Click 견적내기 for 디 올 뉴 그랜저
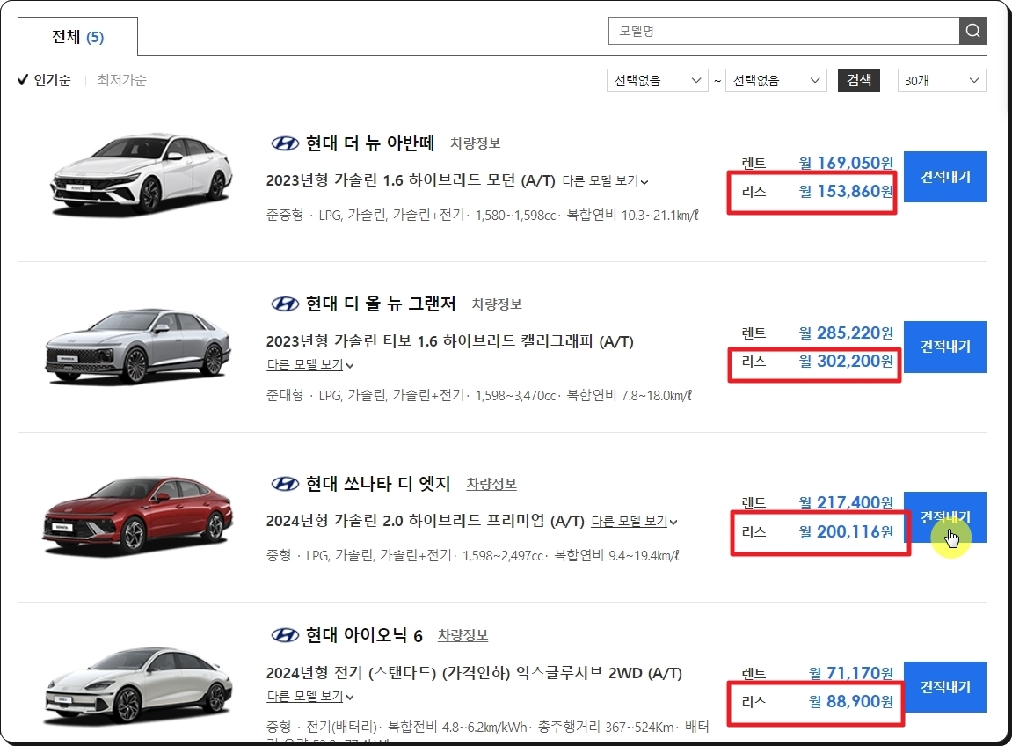 tap(945, 347)
